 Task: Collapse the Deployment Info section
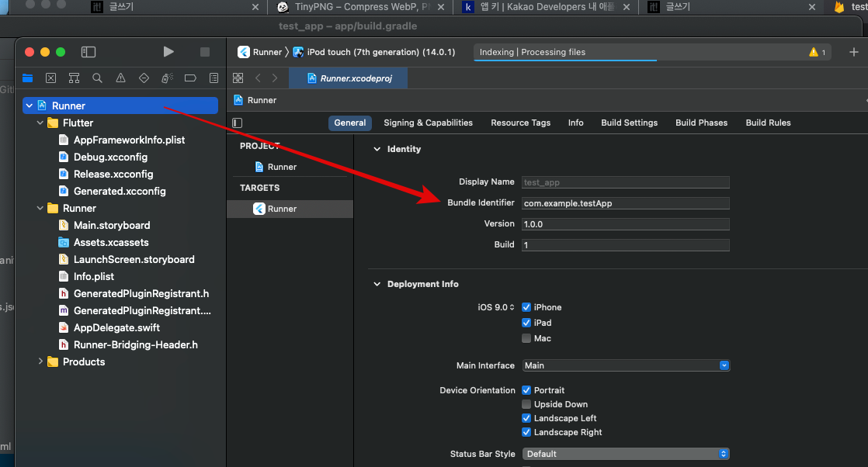click(x=377, y=284)
